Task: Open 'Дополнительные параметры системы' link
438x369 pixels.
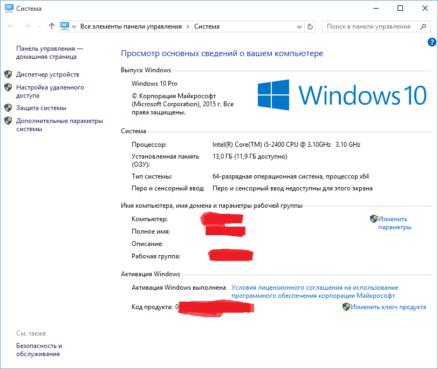Action: coord(59,125)
